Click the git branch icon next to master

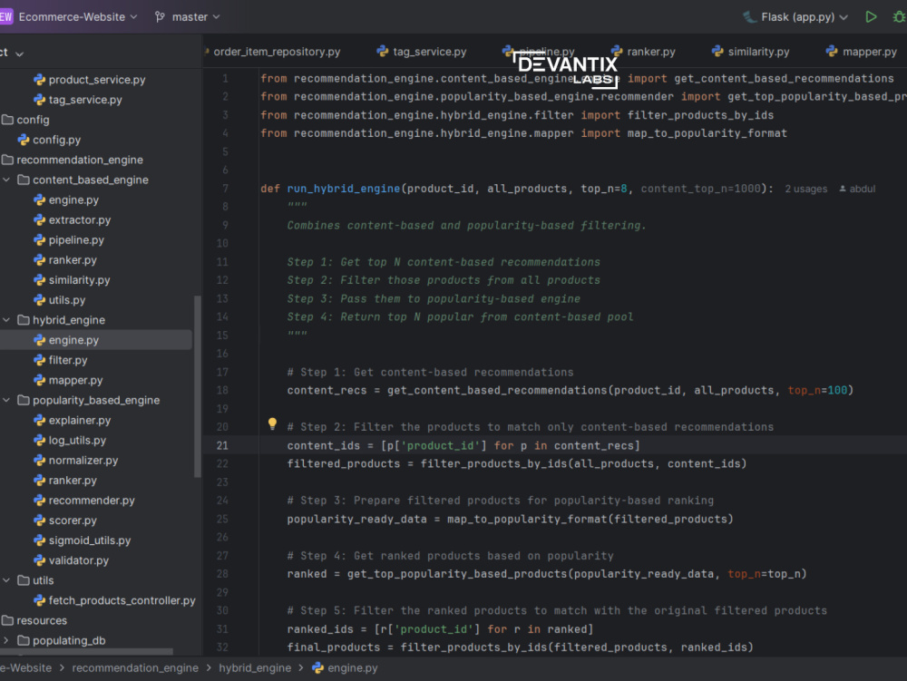click(160, 16)
